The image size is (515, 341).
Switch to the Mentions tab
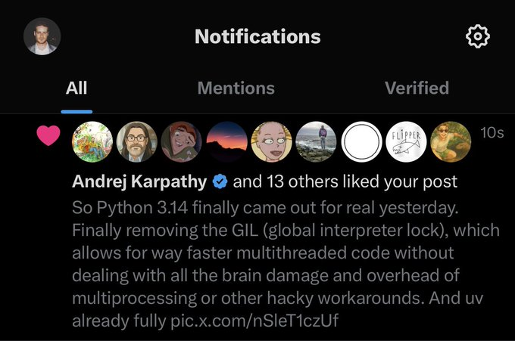(x=236, y=88)
